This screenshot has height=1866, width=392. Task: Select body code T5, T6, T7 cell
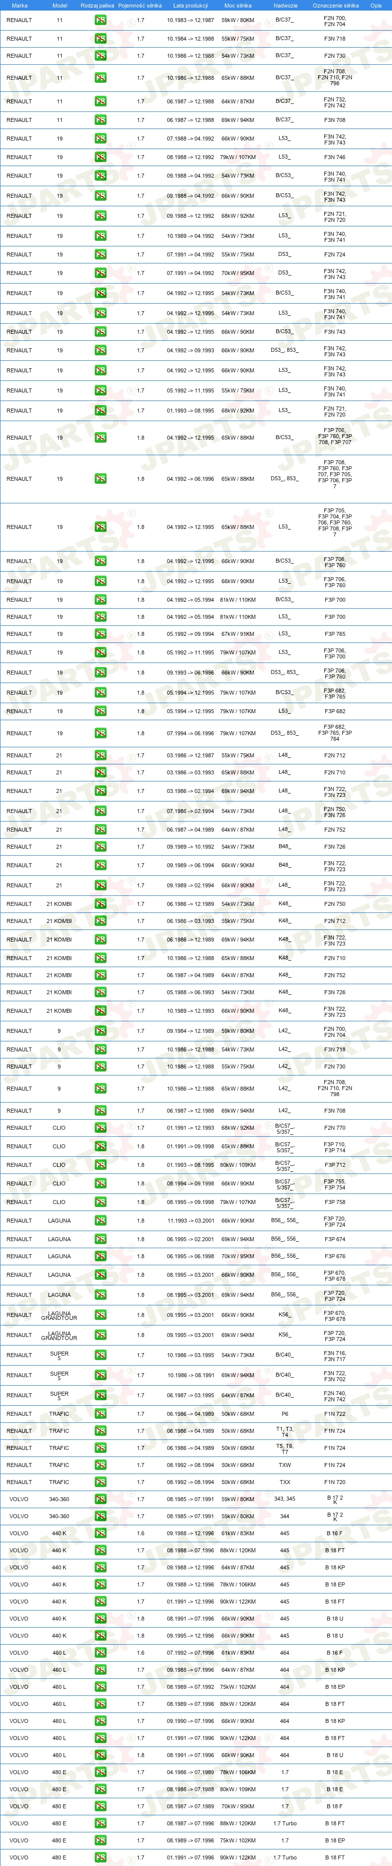coord(285,1449)
